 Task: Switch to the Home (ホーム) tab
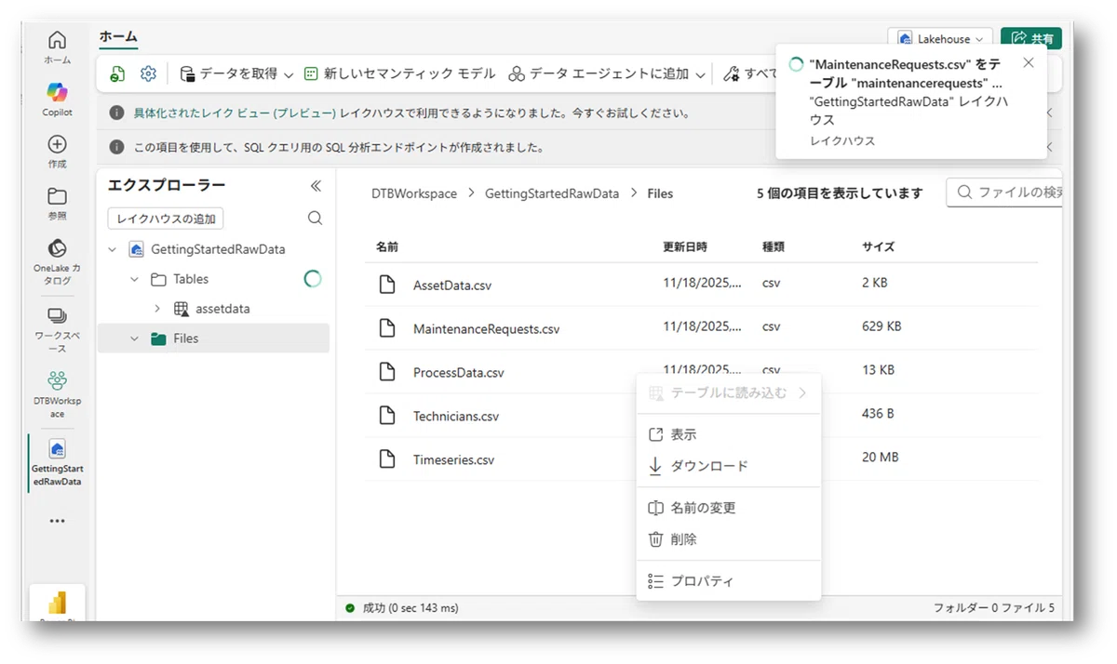point(118,37)
